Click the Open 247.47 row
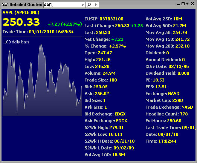This screenshot has height=163, width=197. click(x=98, y=53)
